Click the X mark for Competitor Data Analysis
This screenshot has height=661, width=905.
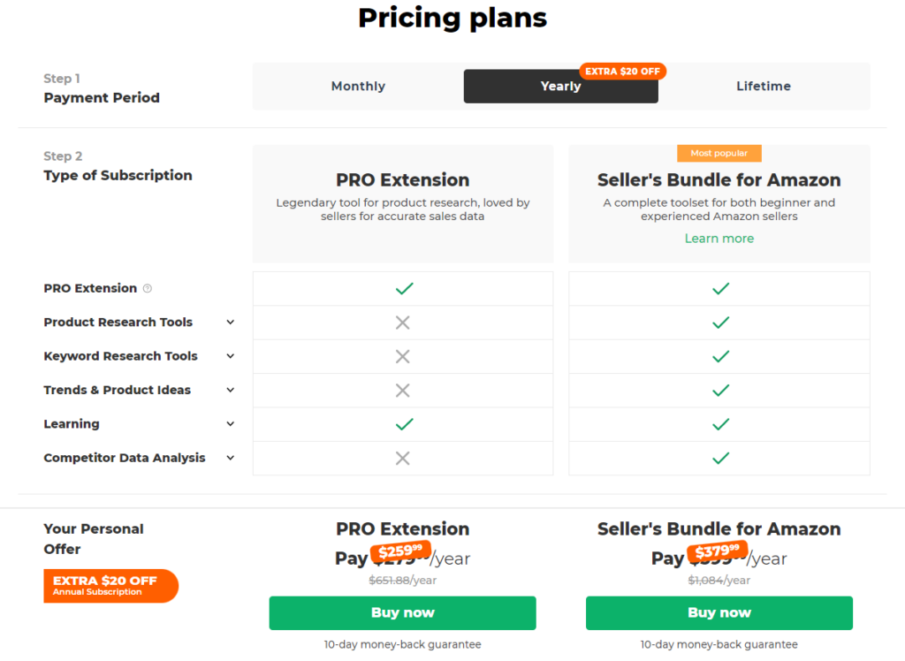(x=403, y=459)
